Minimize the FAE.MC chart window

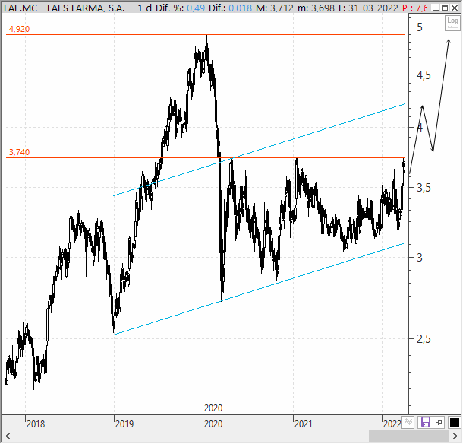pos(435,8)
